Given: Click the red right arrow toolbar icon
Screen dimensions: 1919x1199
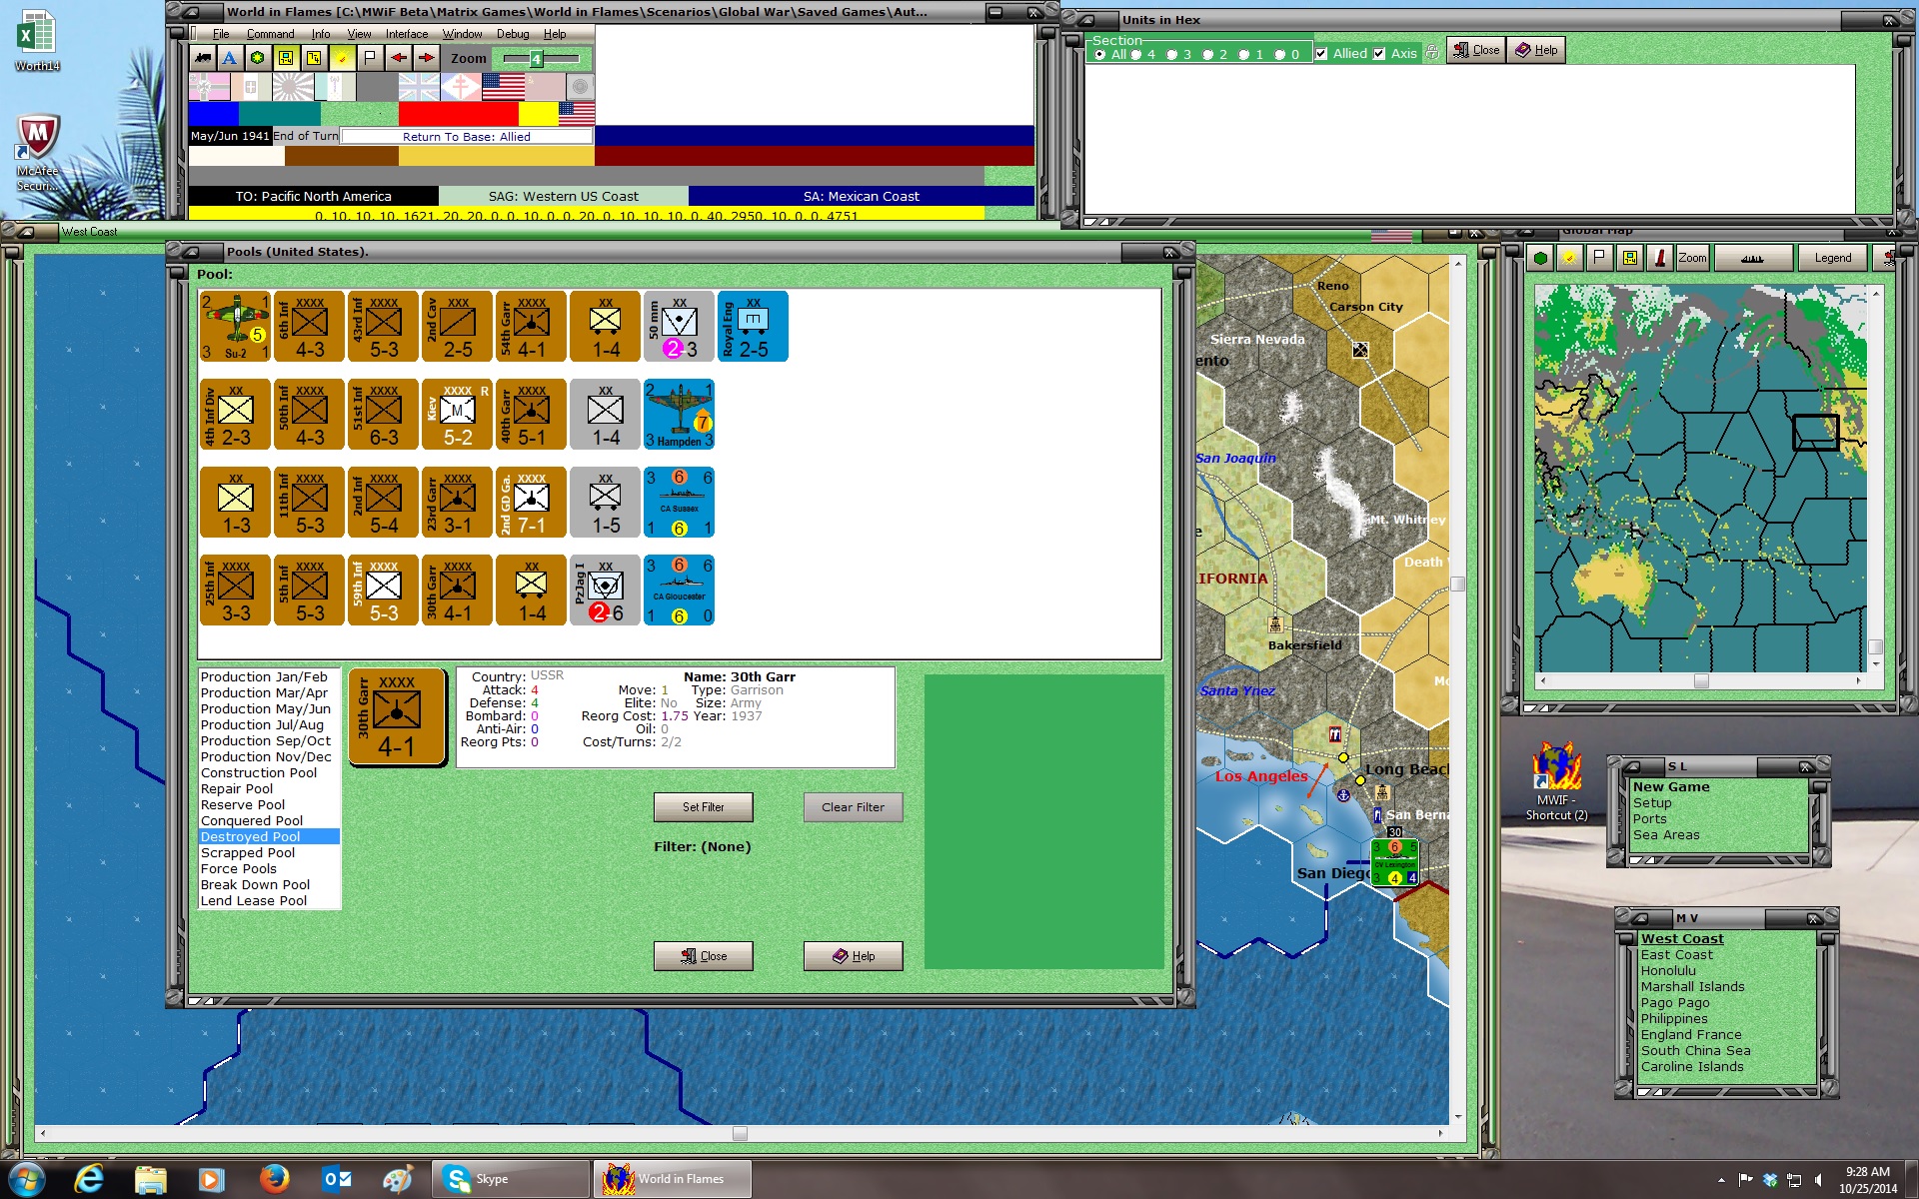Looking at the screenshot, I should click(x=426, y=58).
